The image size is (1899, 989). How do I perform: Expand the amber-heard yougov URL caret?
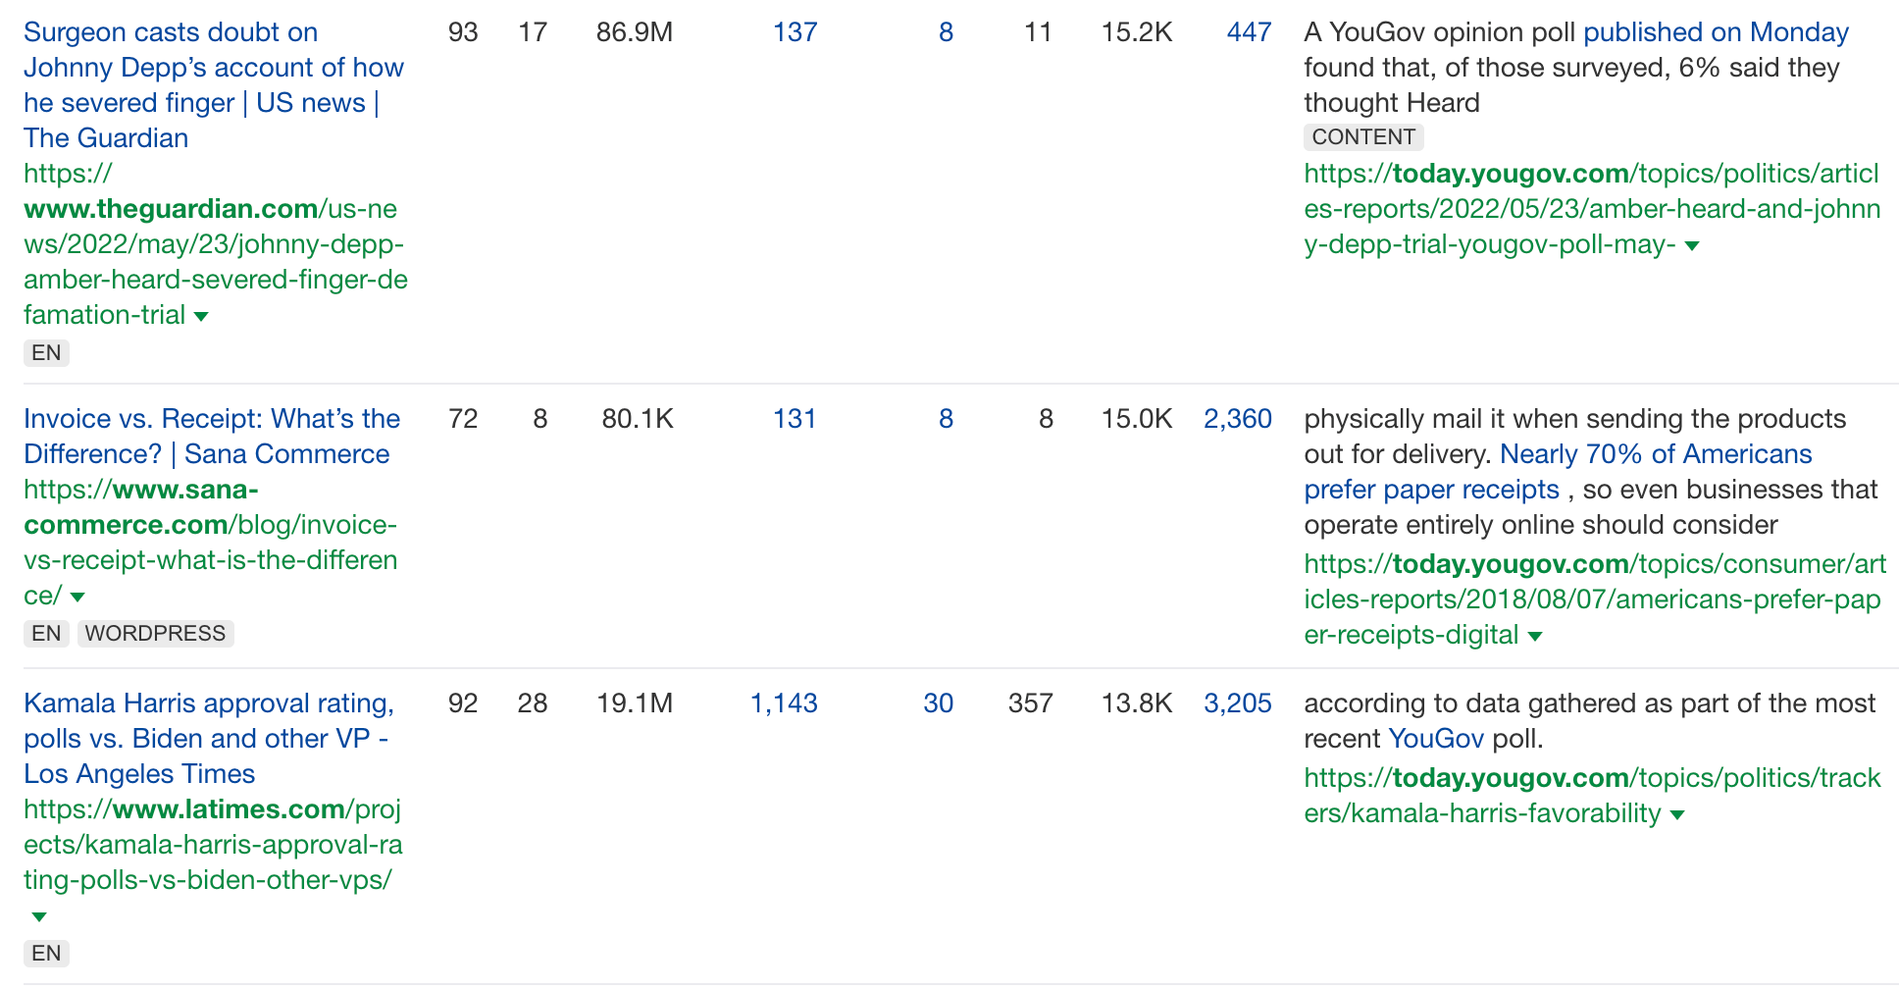tap(1694, 246)
